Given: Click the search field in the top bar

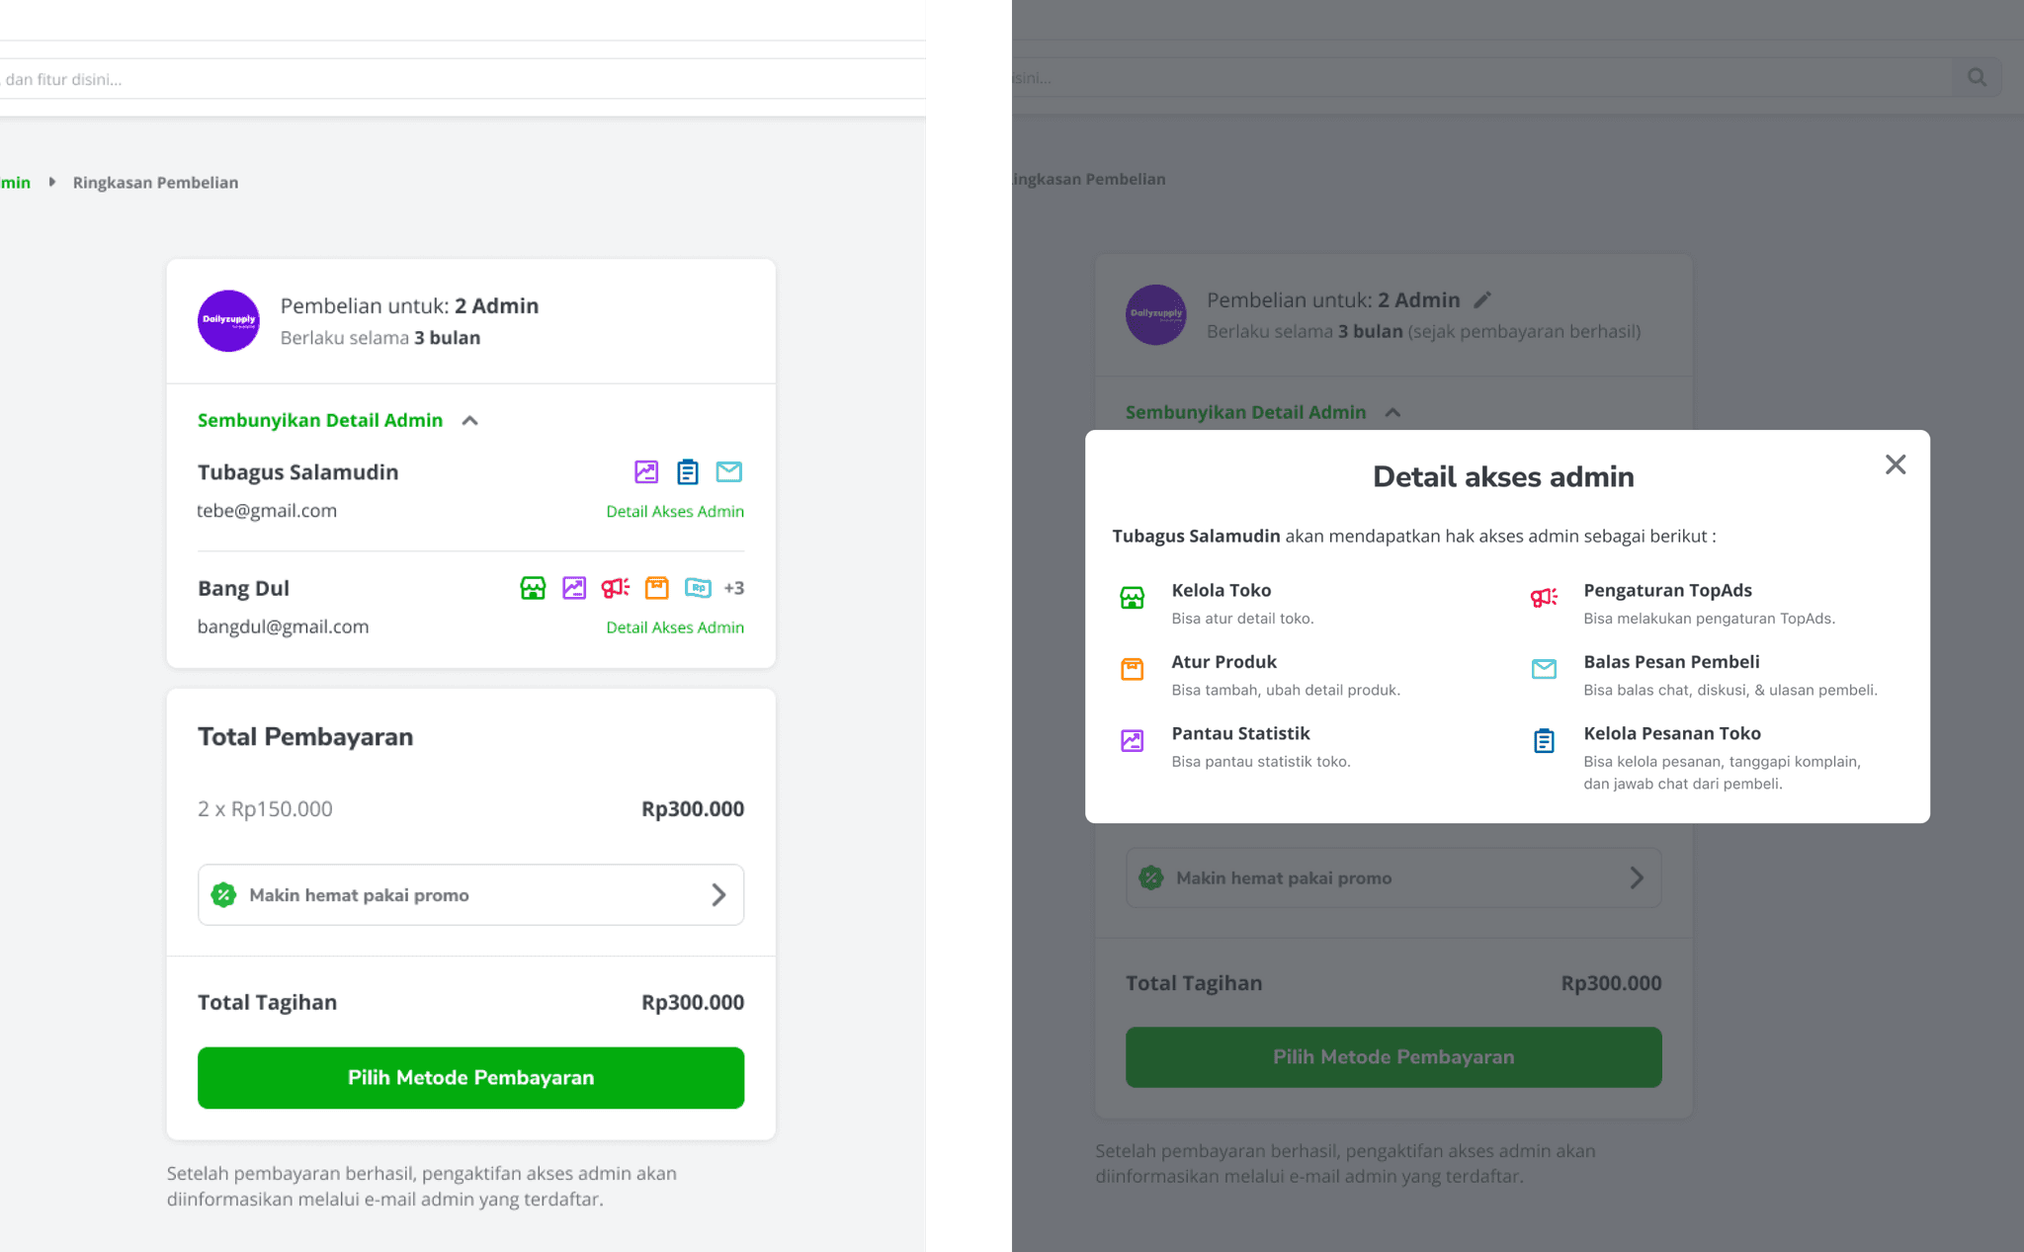Looking at the screenshot, I should (x=463, y=79).
